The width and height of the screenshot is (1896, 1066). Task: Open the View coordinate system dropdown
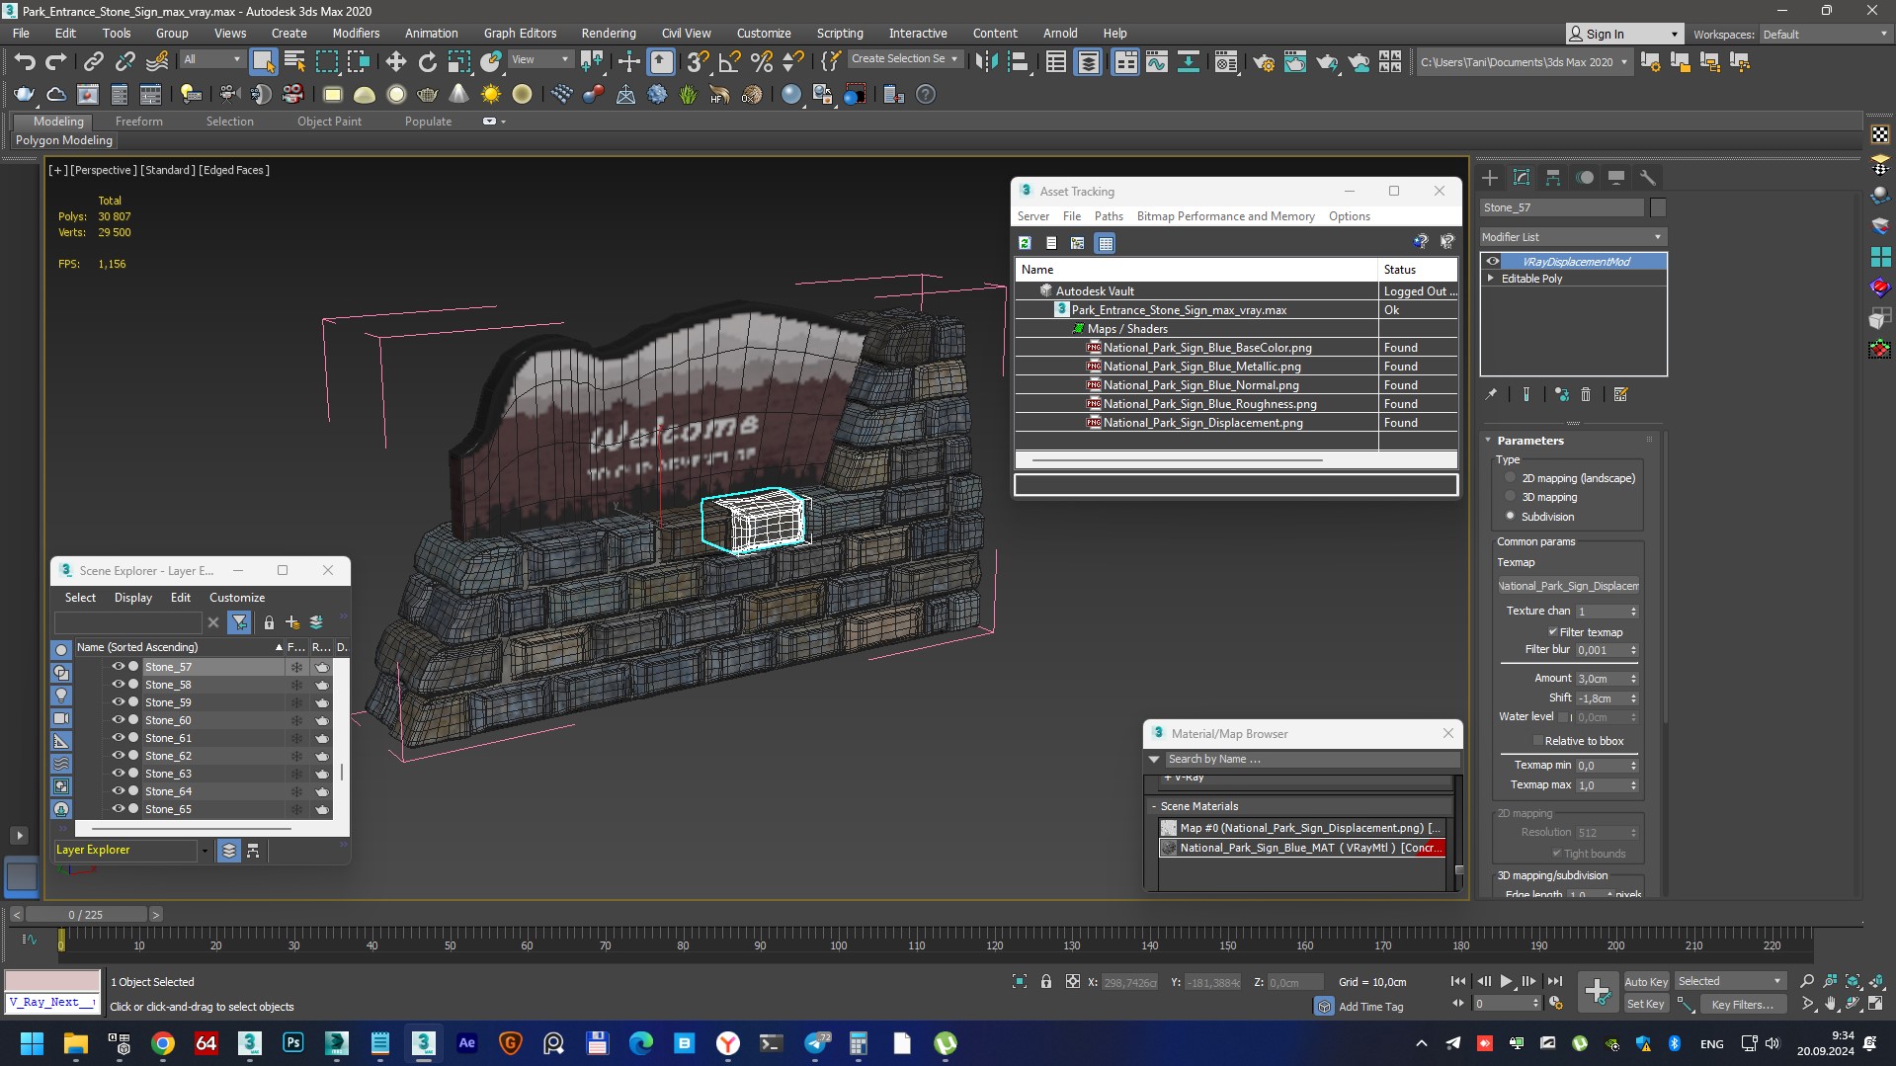coord(539,59)
